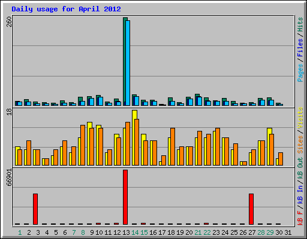Viewport: 307px width, 239px height.
Task: Click day label 24 on axis
Action: point(225,232)
